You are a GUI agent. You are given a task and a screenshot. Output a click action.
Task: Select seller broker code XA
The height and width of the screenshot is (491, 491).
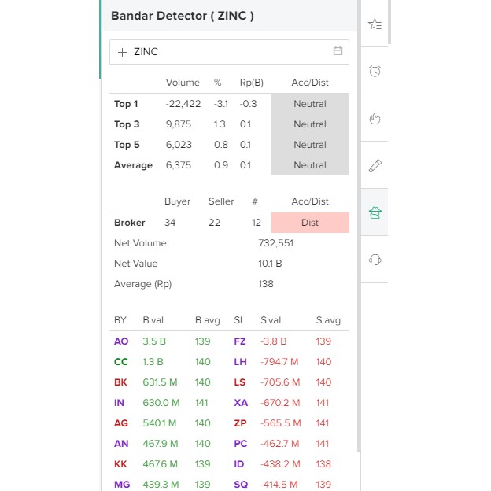pos(241,402)
